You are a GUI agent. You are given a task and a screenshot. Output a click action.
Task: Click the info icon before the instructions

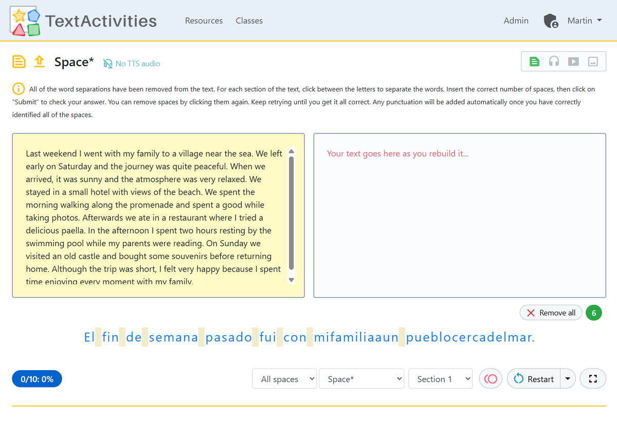point(19,88)
